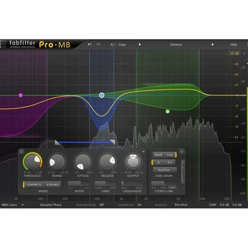Open the Help menu
The height and width of the screenshot is (248, 248).
pyautogui.click(x=233, y=44)
